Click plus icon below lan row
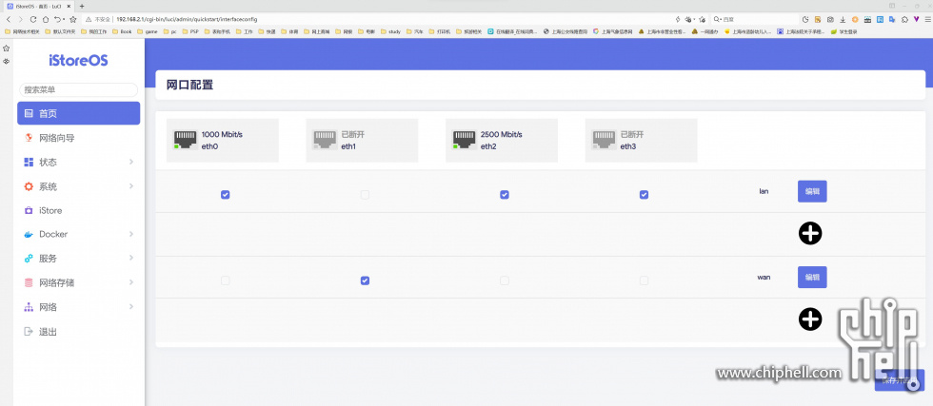This screenshot has width=933, height=406. pyautogui.click(x=810, y=234)
